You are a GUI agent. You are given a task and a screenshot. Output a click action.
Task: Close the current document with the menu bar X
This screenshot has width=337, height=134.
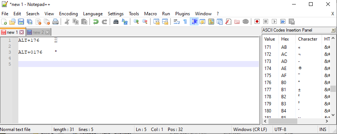pyautogui.click(x=333, y=14)
